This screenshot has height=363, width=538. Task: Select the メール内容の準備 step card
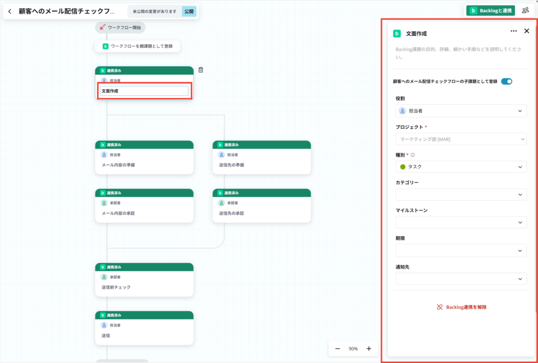point(144,157)
